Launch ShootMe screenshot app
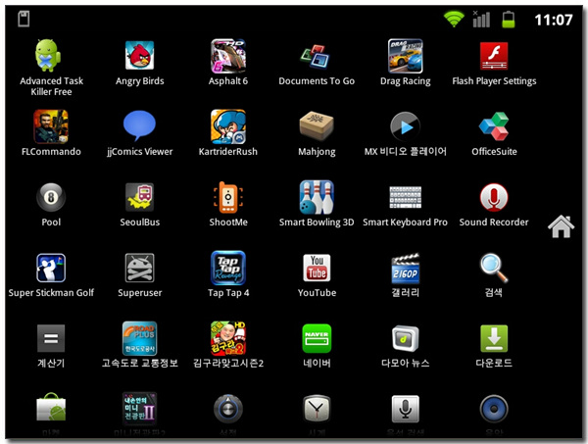Screen dimensions: 588x444 pos(228,205)
